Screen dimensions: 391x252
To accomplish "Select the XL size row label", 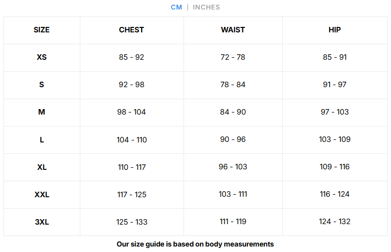I will [x=42, y=167].
